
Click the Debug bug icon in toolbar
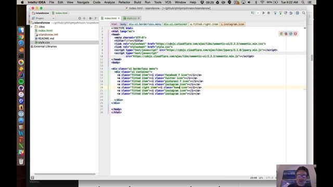[269, 13]
